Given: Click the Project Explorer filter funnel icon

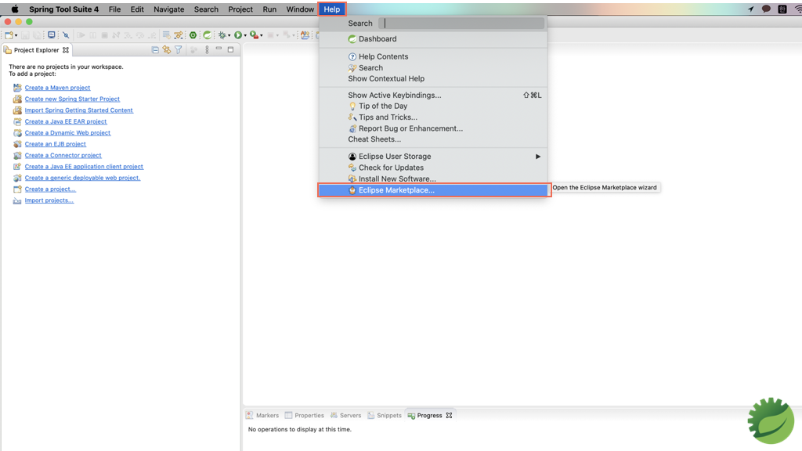Looking at the screenshot, I should point(178,49).
